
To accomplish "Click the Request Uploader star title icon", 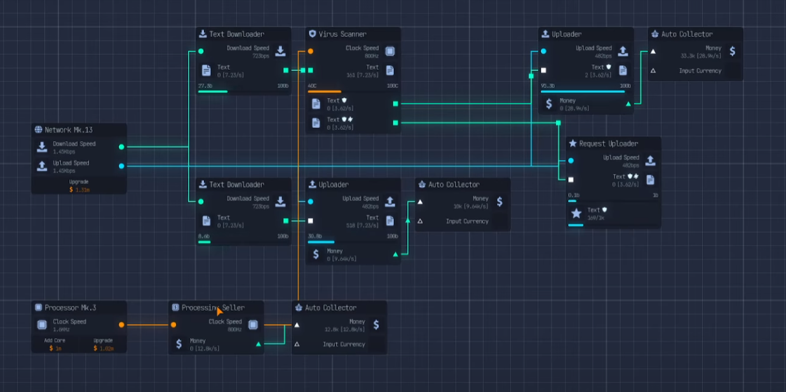I will (573, 144).
